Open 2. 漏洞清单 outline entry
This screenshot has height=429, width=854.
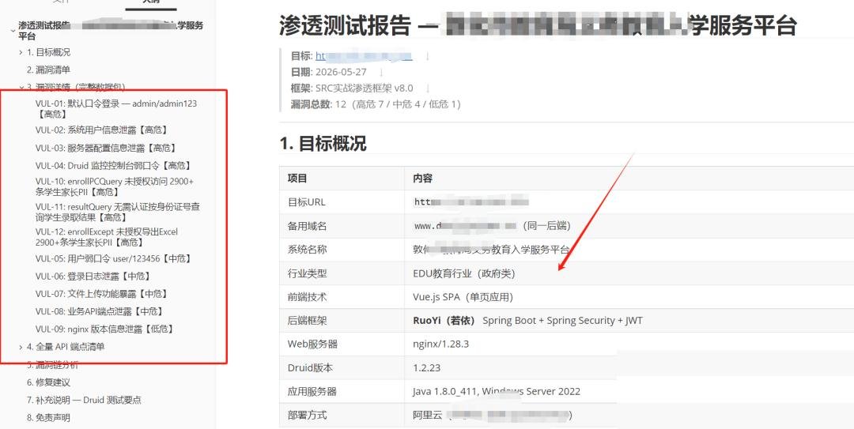tap(48, 70)
